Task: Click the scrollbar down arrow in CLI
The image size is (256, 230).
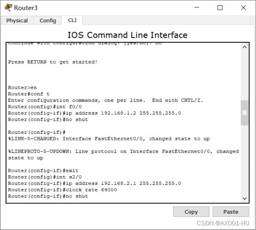Action: [x=244, y=198]
